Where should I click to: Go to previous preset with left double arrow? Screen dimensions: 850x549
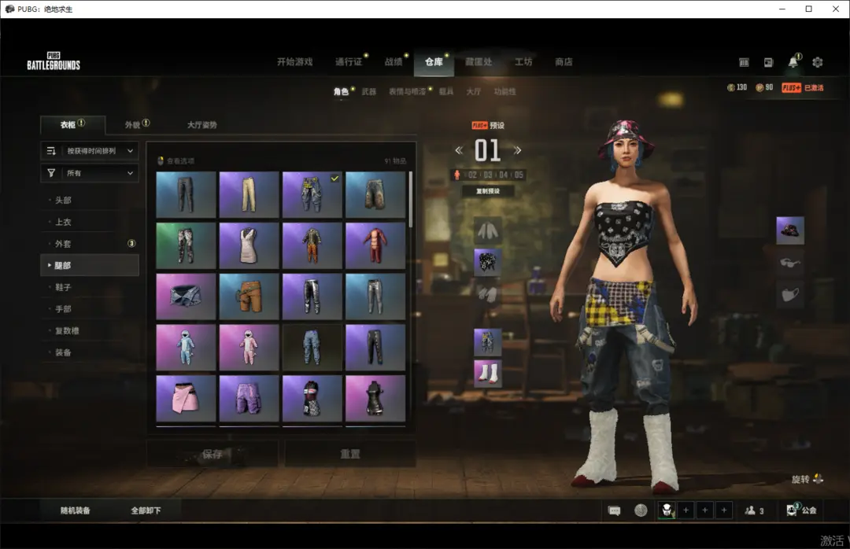[459, 150]
